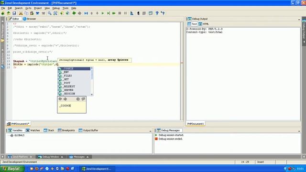The image size is (306, 172).
Task: Toggle the Debug Window bottom panel button
Action: pyautogui.click(x=51, y=157)
